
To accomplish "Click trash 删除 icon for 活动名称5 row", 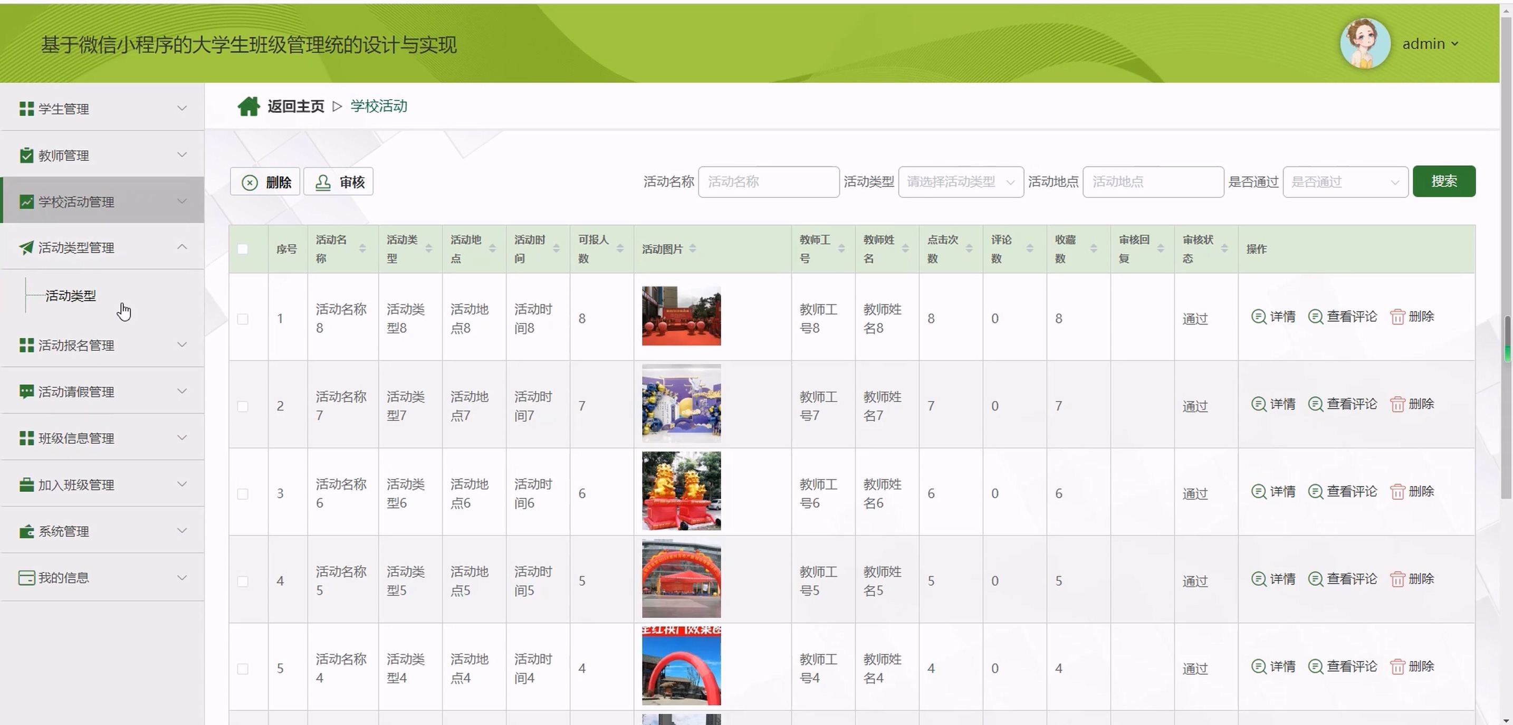I will pos(1397,579).
